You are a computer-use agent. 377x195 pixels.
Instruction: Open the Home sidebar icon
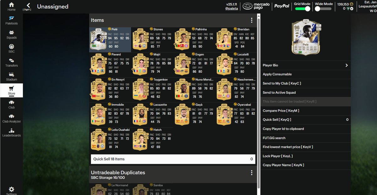point(11,6)
